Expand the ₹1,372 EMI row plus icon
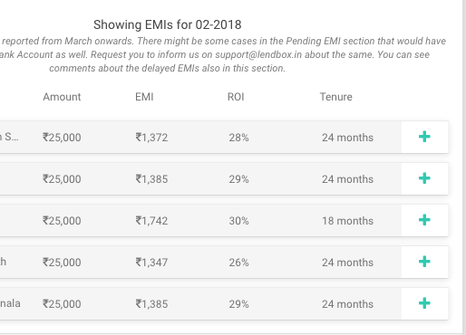 pos(424,137)
